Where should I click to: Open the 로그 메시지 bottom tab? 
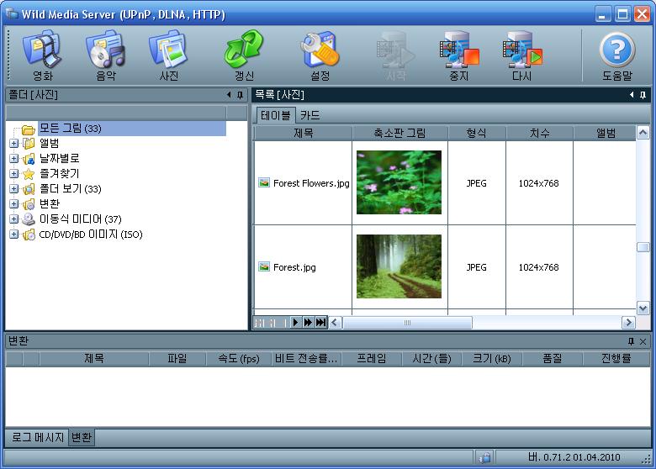pos(37,437)
